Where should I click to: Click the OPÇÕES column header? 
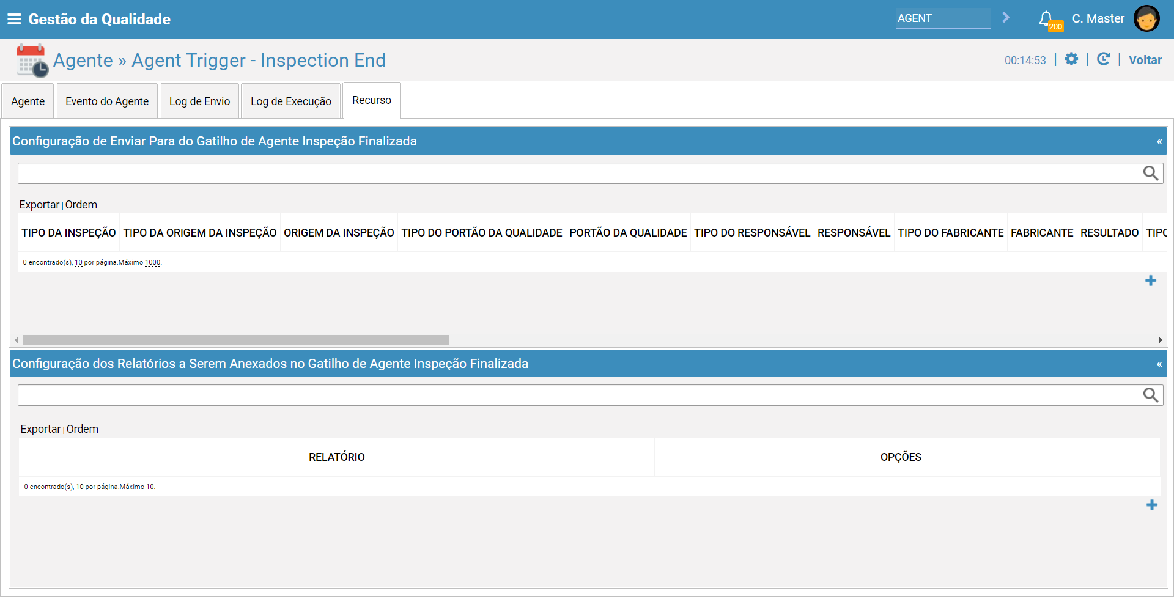[901, 457]
